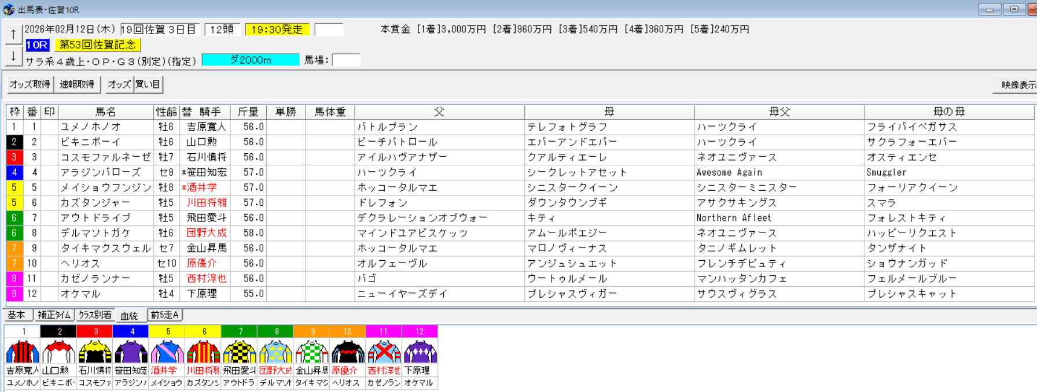Click the app icon in title bar
Viewport: 1037px width, 392px height.
[9, 9]
